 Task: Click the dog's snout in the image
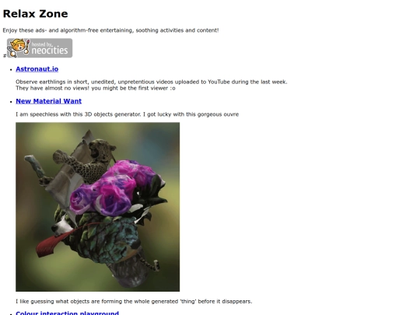(x=58, y=228)
